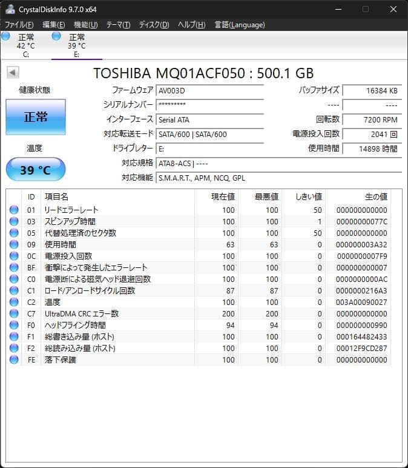
Task: Click the rotation rate value 7200 RPM
Action: click(x=372, y=119)
